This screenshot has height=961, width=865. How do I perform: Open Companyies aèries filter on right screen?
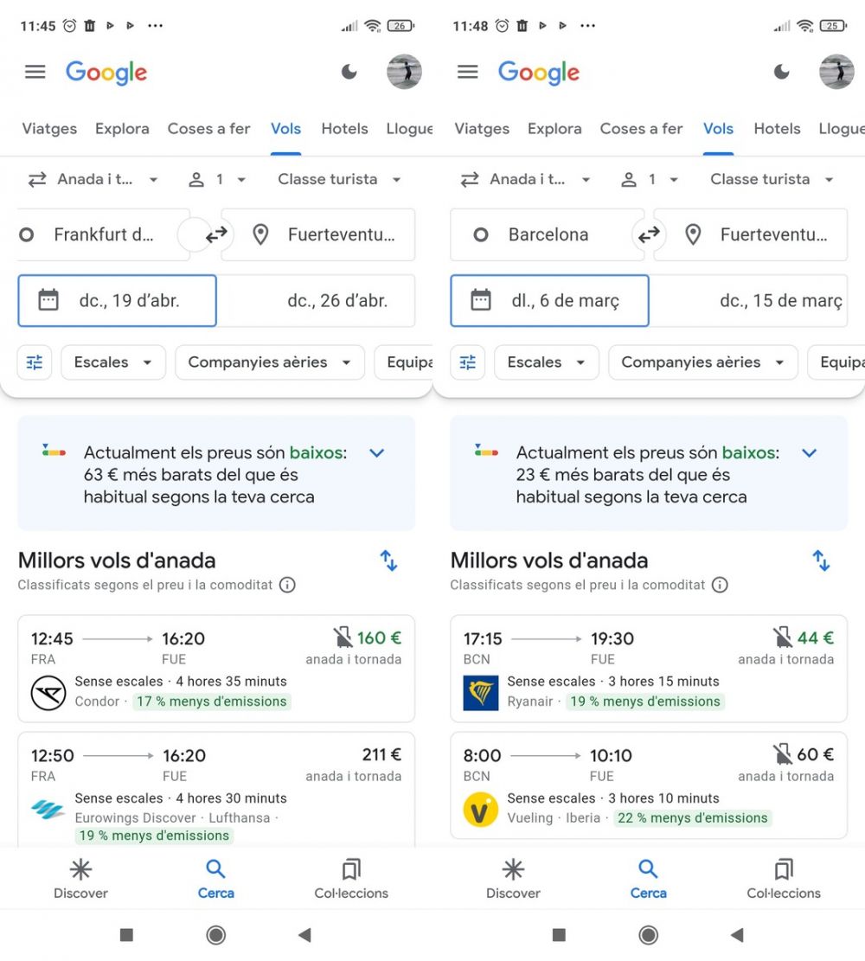click(x=702, y=362)
